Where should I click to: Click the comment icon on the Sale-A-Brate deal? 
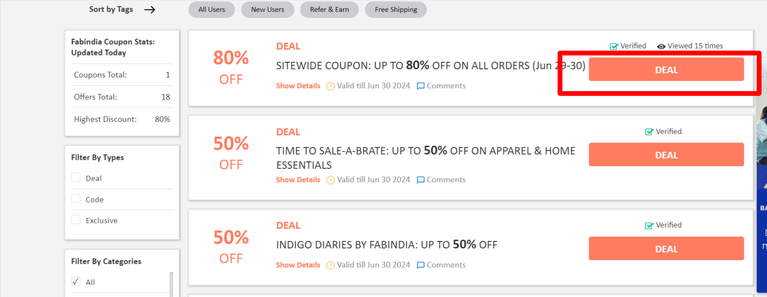pos(421,180)
